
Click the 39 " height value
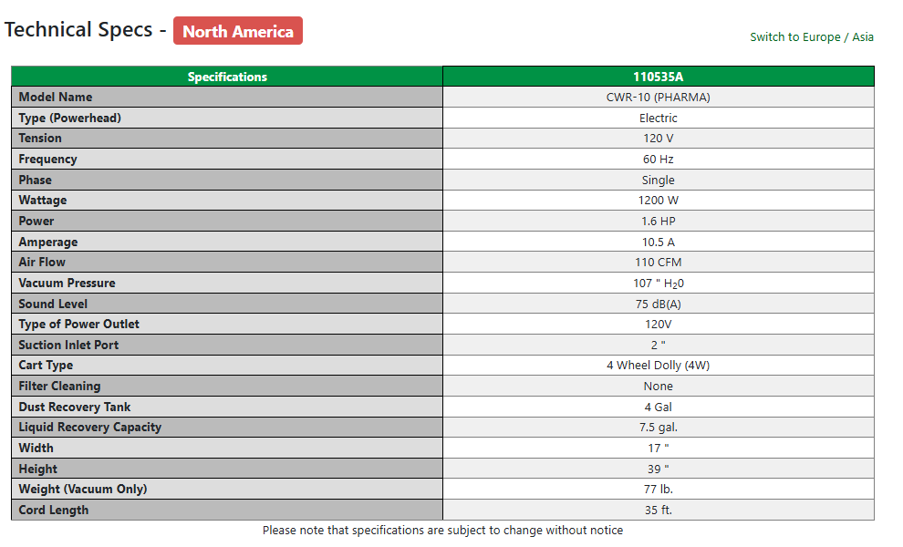(659, 469)
